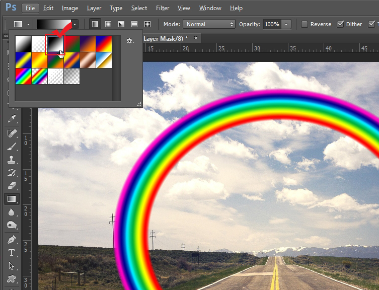Select the History Brush tool
The image size is (379, 290).
(x=12, y=173)
